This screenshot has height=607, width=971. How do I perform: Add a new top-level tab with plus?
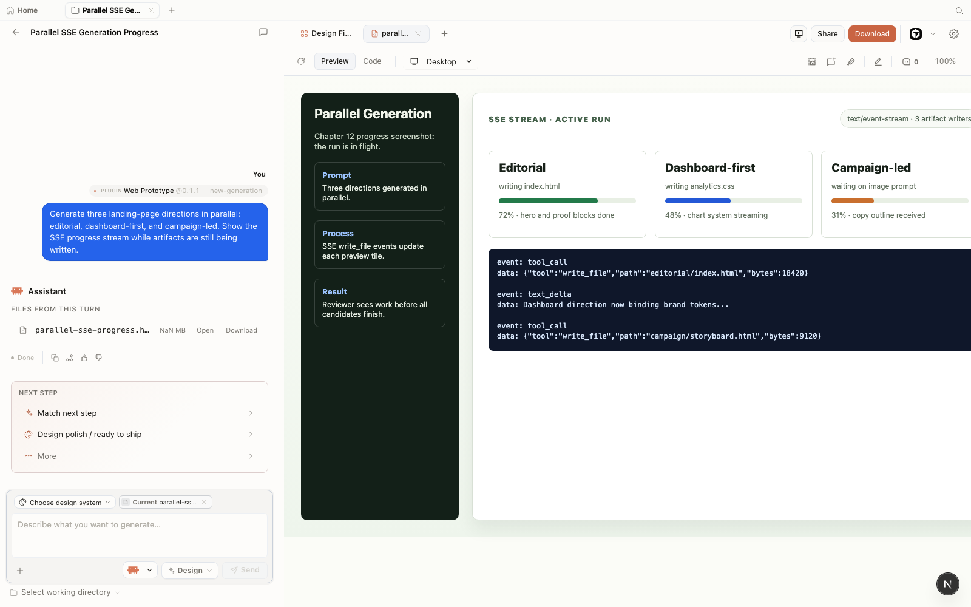click(x=172, y=10)
